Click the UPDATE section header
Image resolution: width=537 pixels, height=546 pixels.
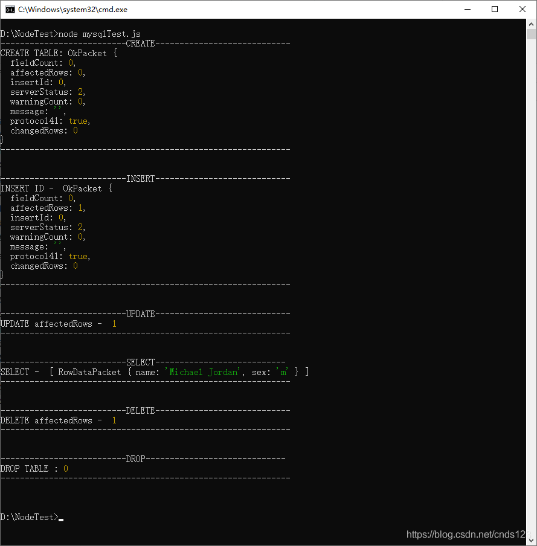pos(140,314)
